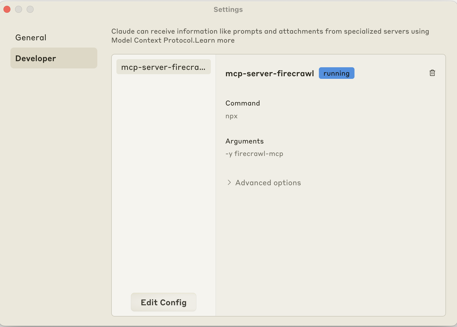Viewport: 457px width, 327px height.
Task: Open the Learn more link
Action: 215,40
